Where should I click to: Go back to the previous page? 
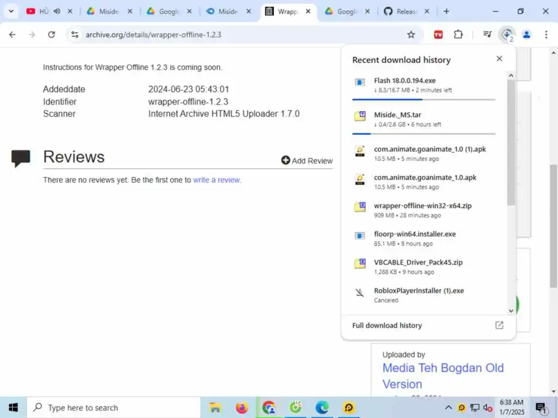tap(13, 34)
